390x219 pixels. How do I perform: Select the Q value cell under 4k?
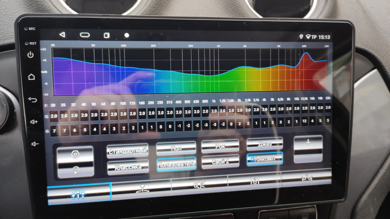pos(264,109)
